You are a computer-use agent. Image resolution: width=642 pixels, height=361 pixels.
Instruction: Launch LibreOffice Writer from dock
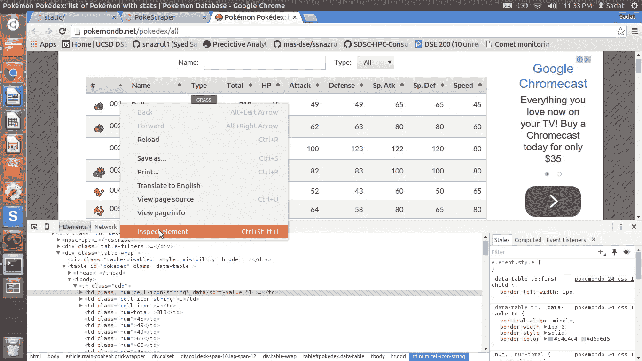point(13,97)
